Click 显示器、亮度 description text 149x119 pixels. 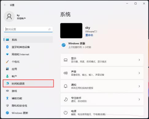coord(89,62)
